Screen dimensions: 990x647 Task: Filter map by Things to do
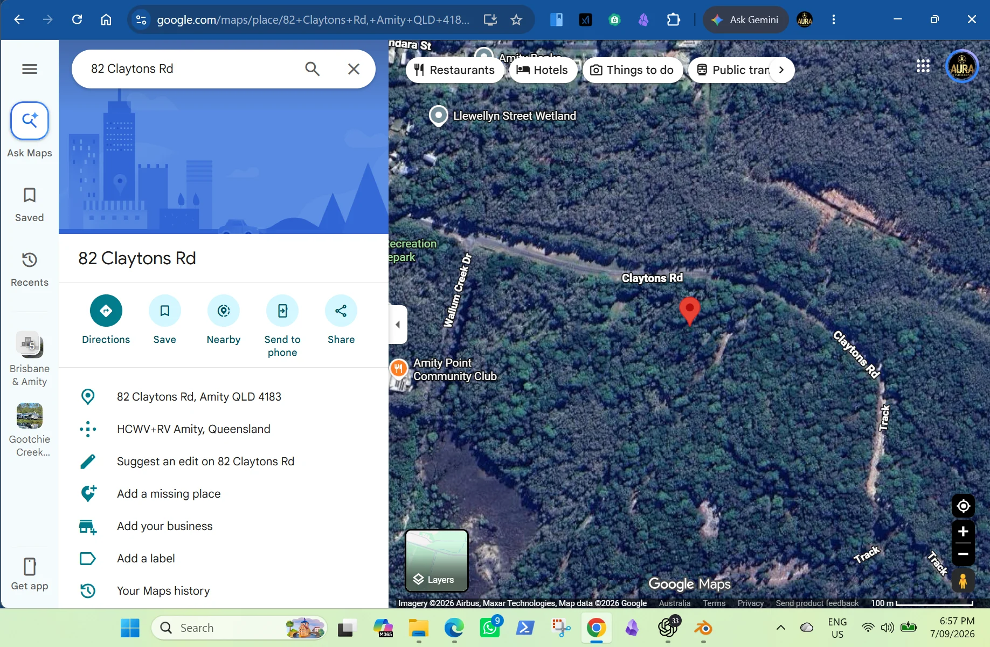(x=633, y=70)
